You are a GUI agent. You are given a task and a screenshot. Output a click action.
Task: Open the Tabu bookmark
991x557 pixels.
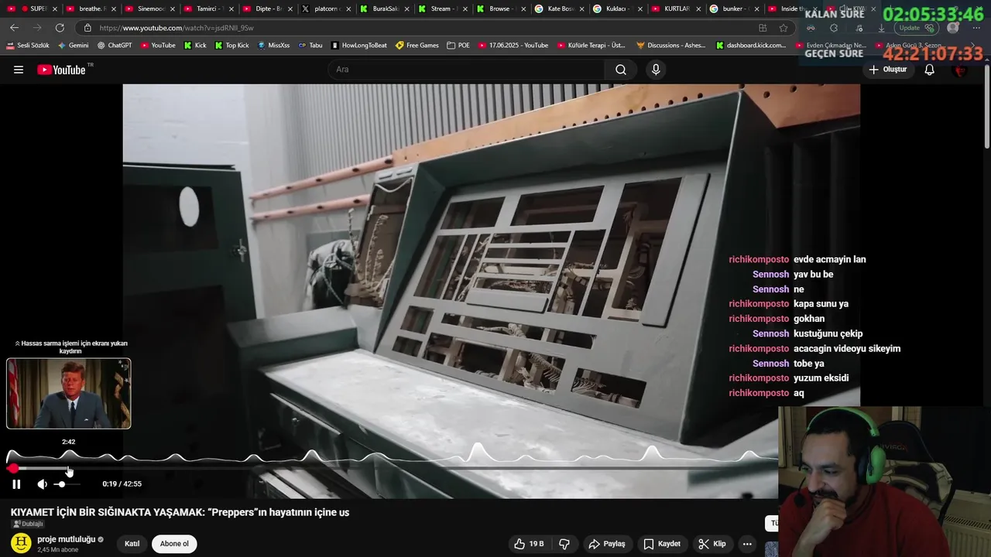[x=310, y=46]
